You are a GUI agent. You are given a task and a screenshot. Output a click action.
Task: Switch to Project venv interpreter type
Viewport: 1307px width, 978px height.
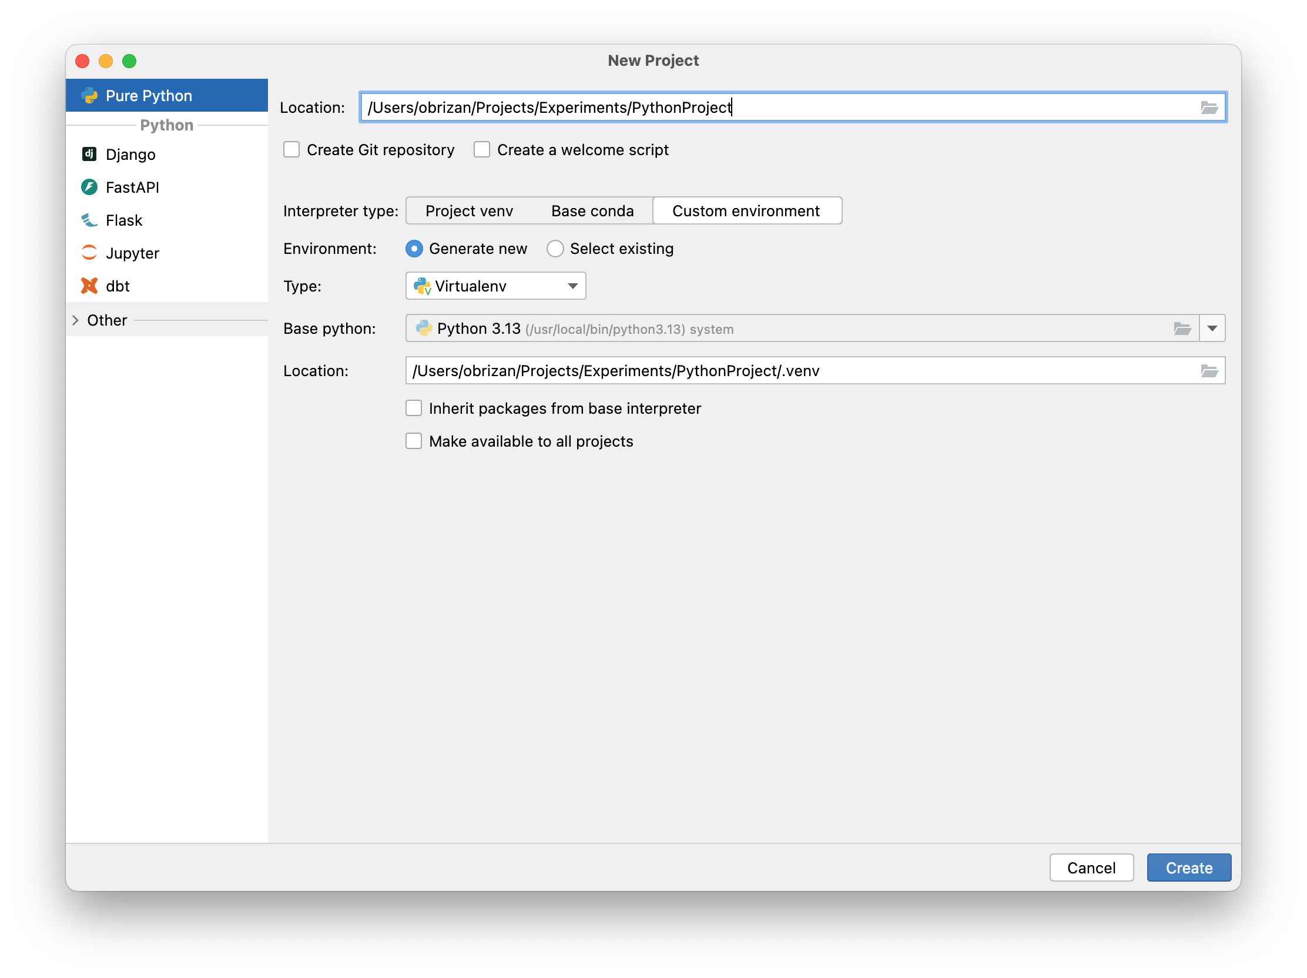pos(469,211)
